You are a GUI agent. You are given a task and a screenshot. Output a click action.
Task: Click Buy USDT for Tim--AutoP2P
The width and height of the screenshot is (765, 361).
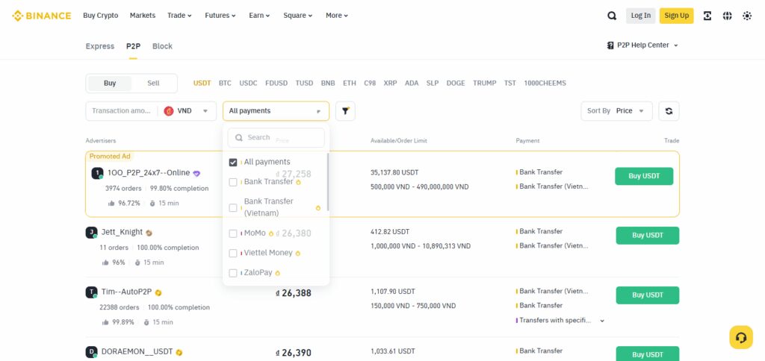click(648, 295)
